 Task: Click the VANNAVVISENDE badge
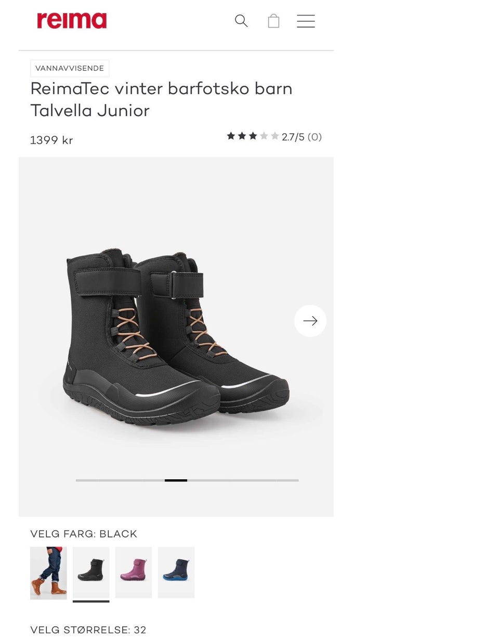(x=70, y=68)
